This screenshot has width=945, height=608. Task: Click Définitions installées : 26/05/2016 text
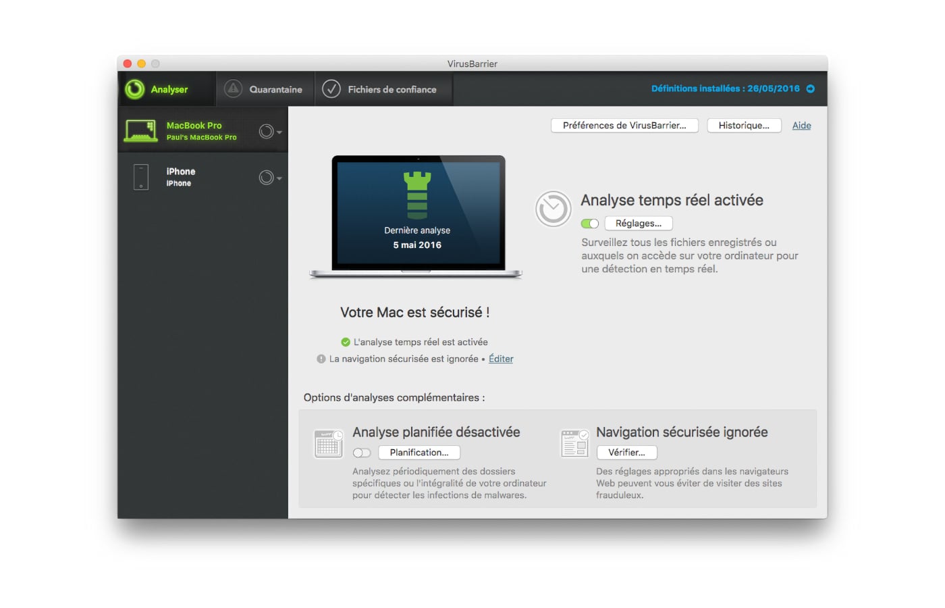click(725, 88)
